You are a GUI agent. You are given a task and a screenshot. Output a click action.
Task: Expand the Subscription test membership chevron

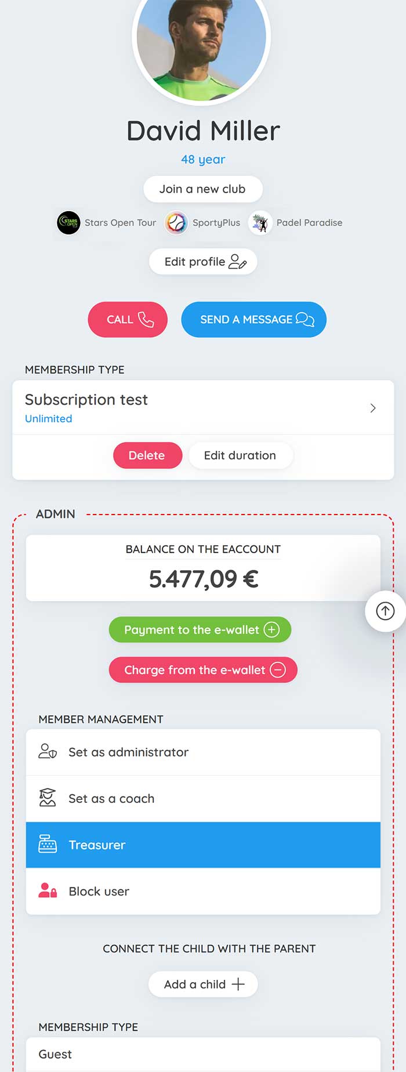373,408
